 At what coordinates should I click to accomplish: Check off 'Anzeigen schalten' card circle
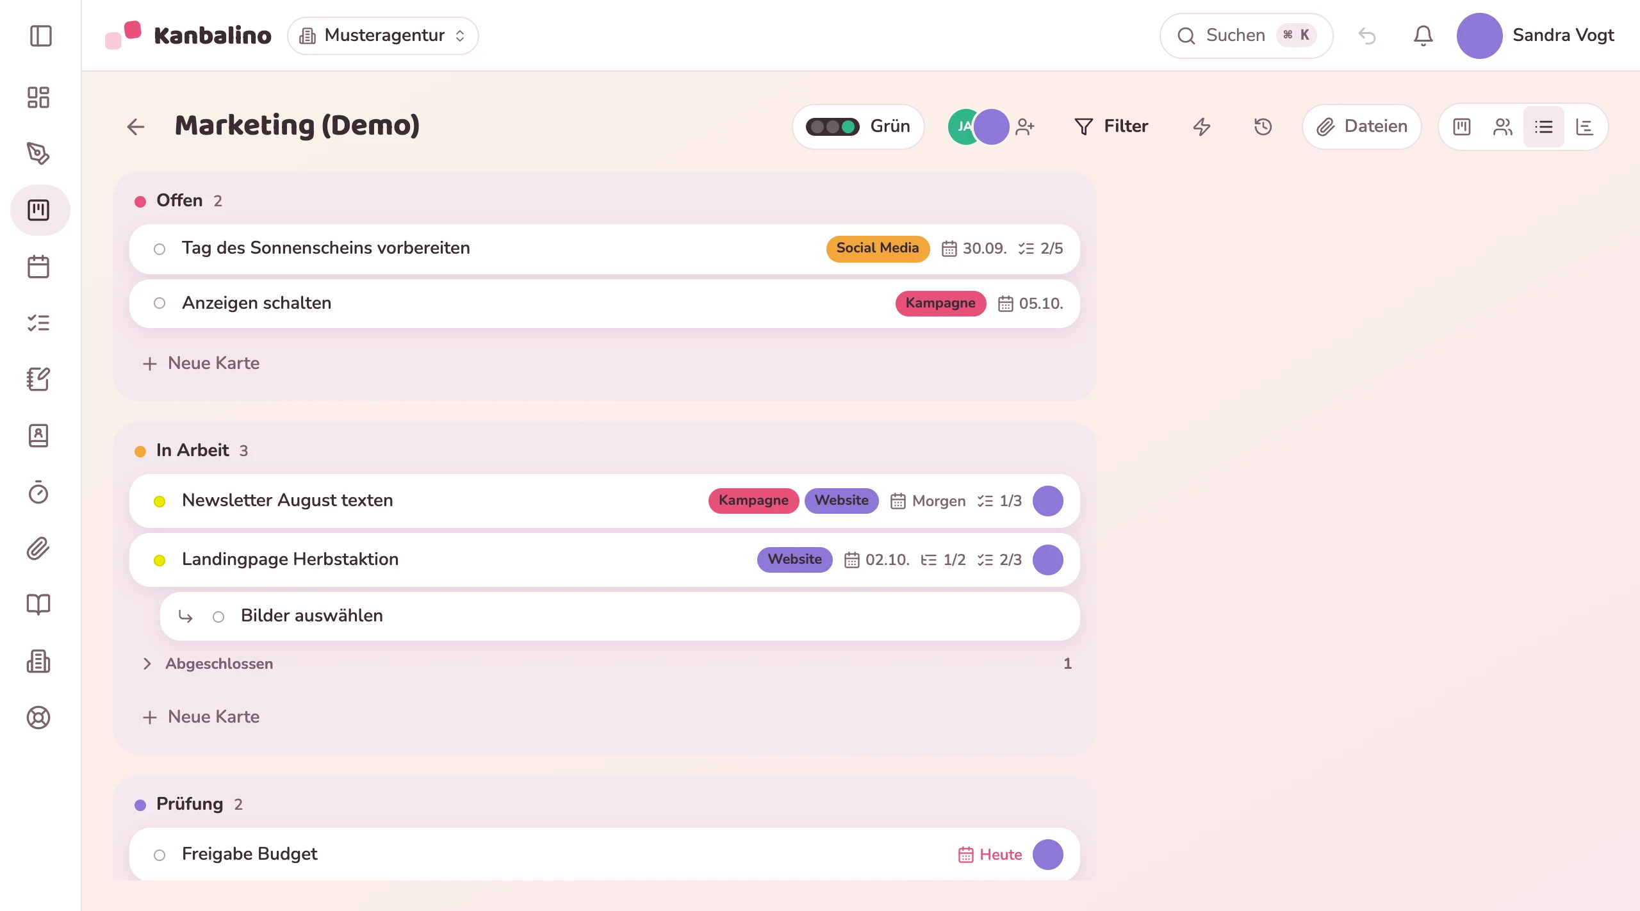tap(160, 304)
